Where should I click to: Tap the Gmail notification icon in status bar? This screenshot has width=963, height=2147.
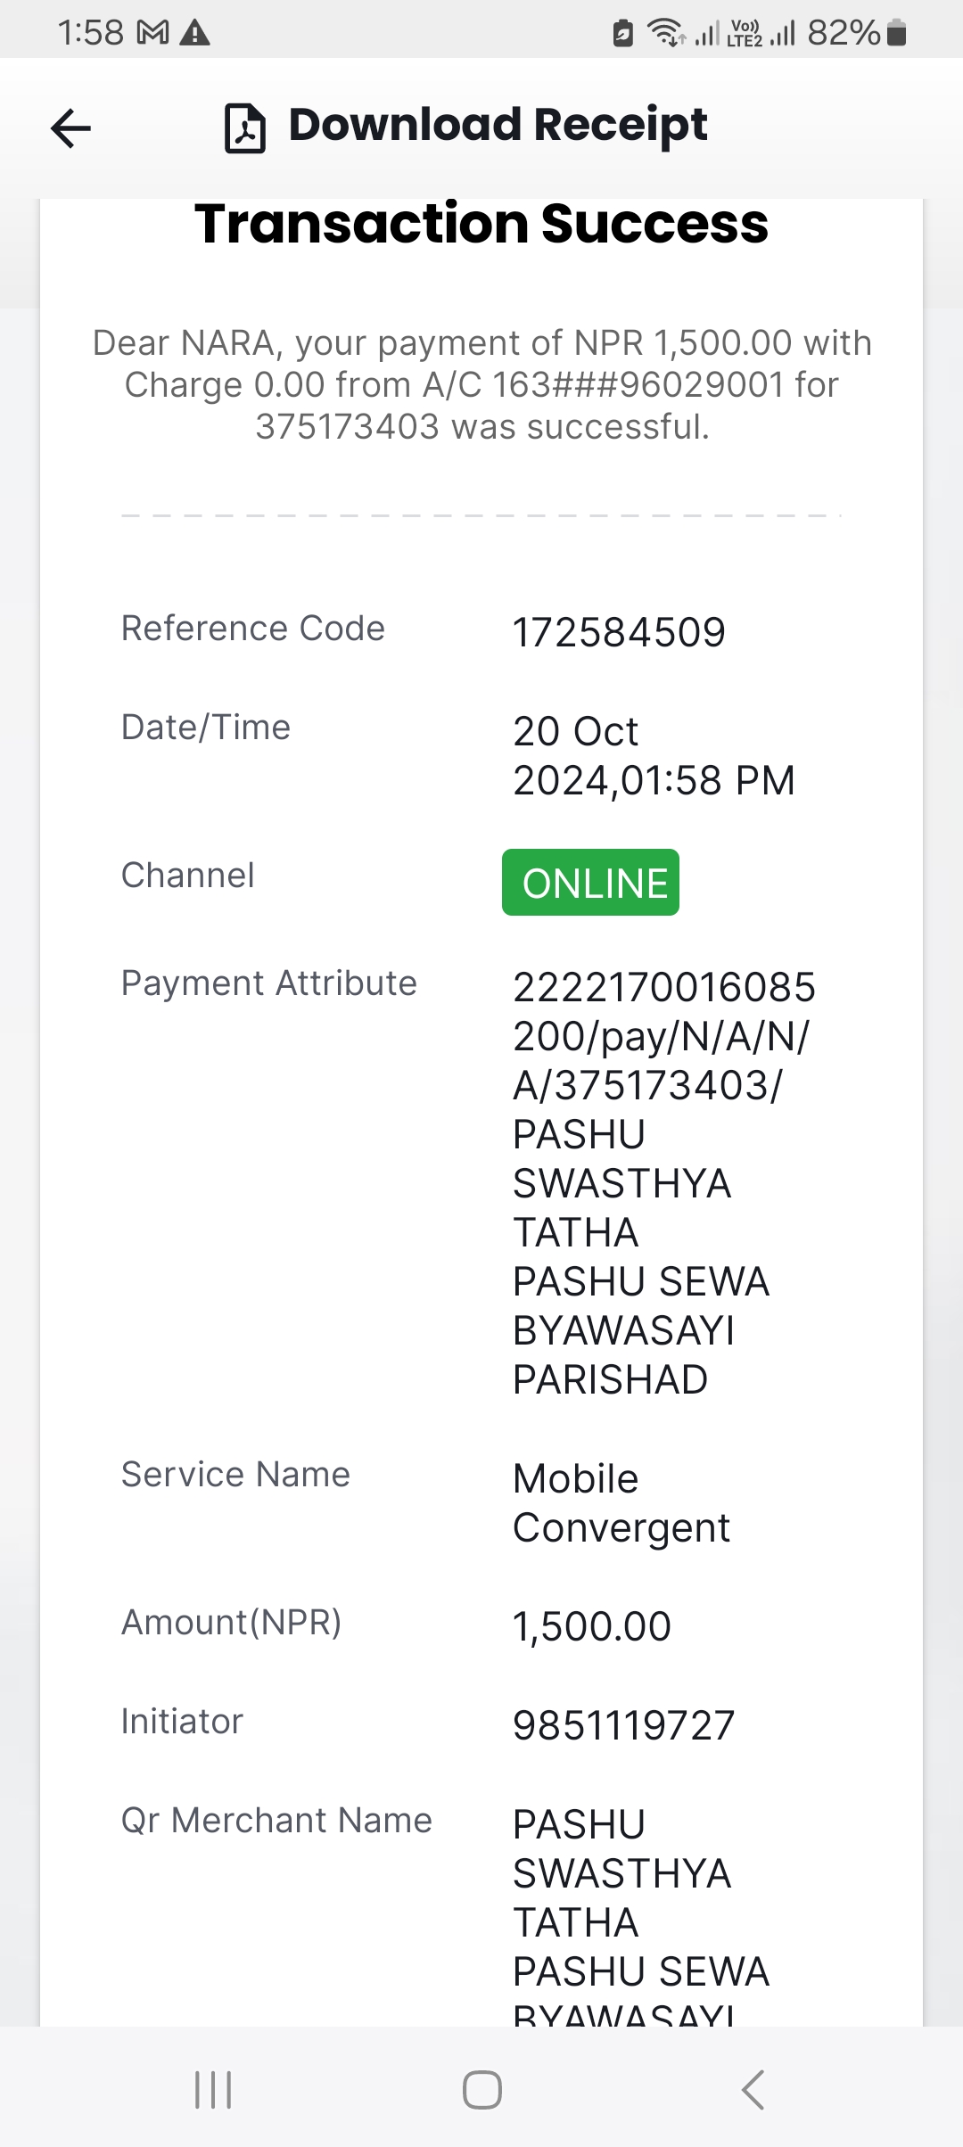point(153,34)
